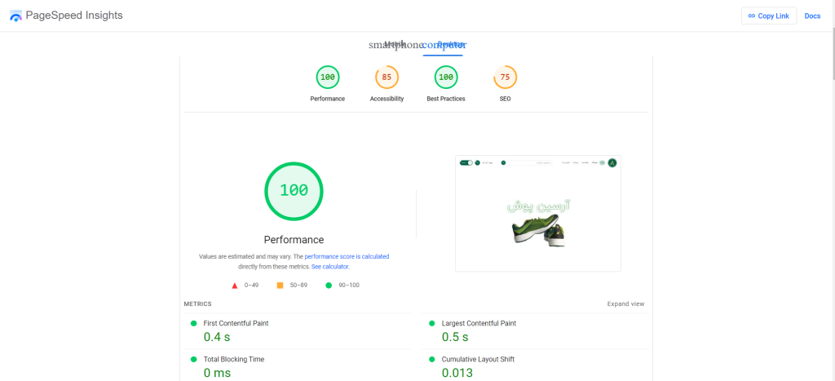
Task: Open the See calculator link
Action: [330, 267]
